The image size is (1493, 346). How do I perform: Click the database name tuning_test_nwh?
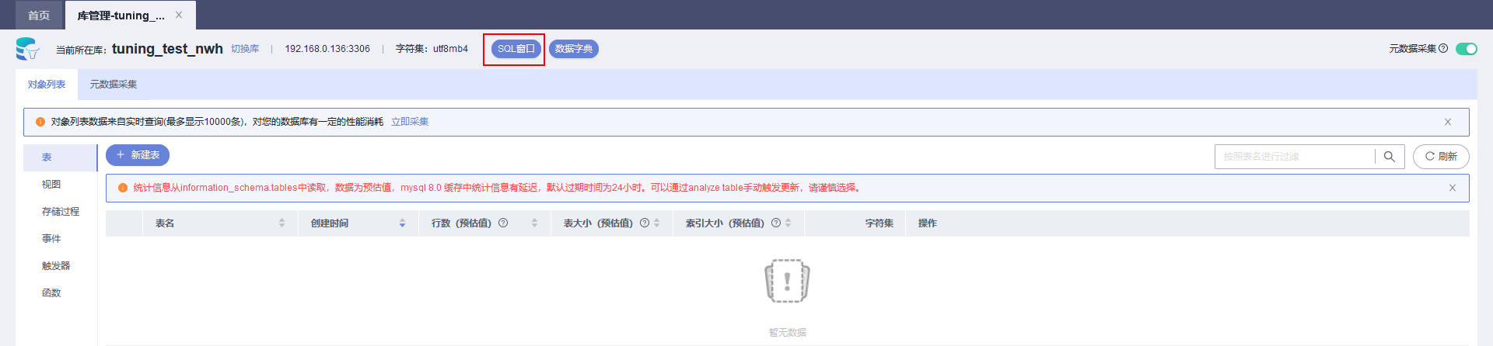coord(167,49)
